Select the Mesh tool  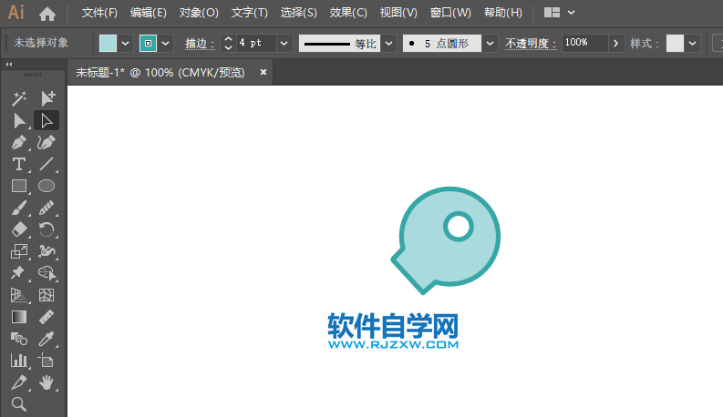click(46, 295)
